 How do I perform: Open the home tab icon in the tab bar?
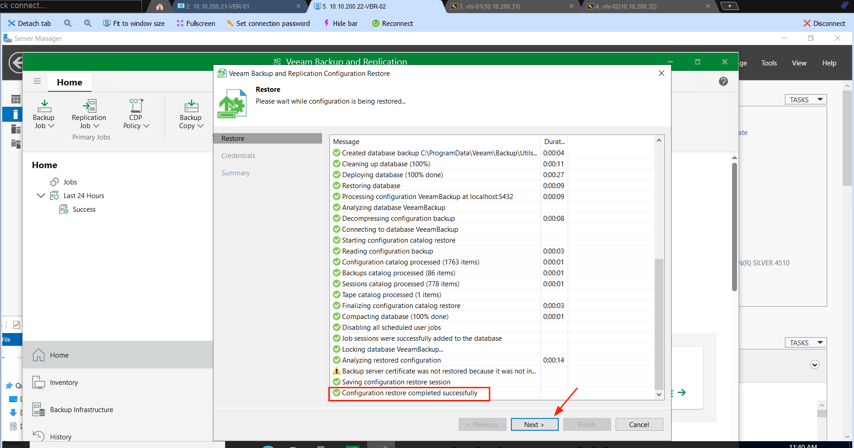click(x=159, y=6)
